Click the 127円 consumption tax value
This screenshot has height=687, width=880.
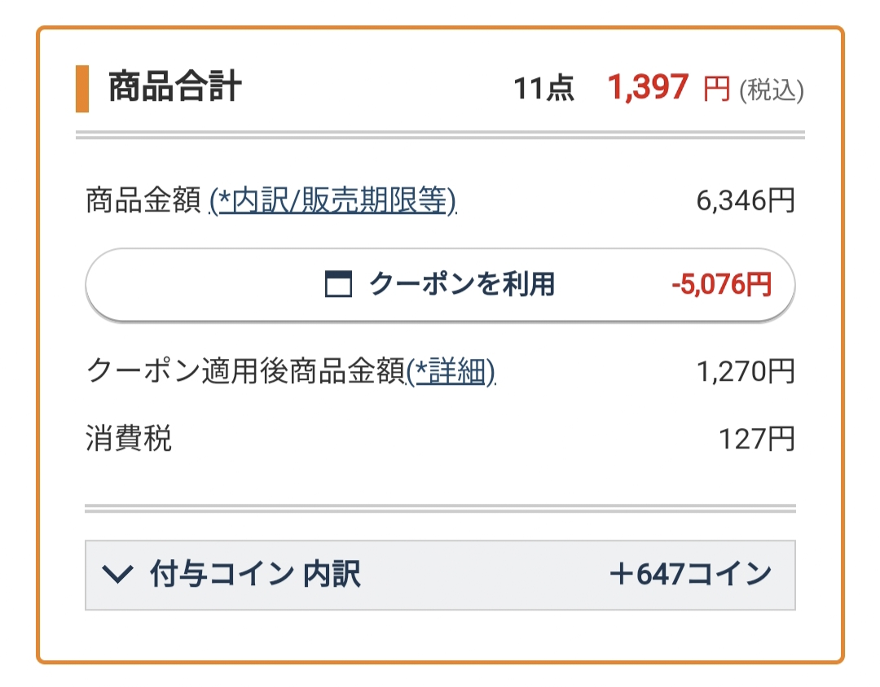pyautogui.click(x=756, y=439)
